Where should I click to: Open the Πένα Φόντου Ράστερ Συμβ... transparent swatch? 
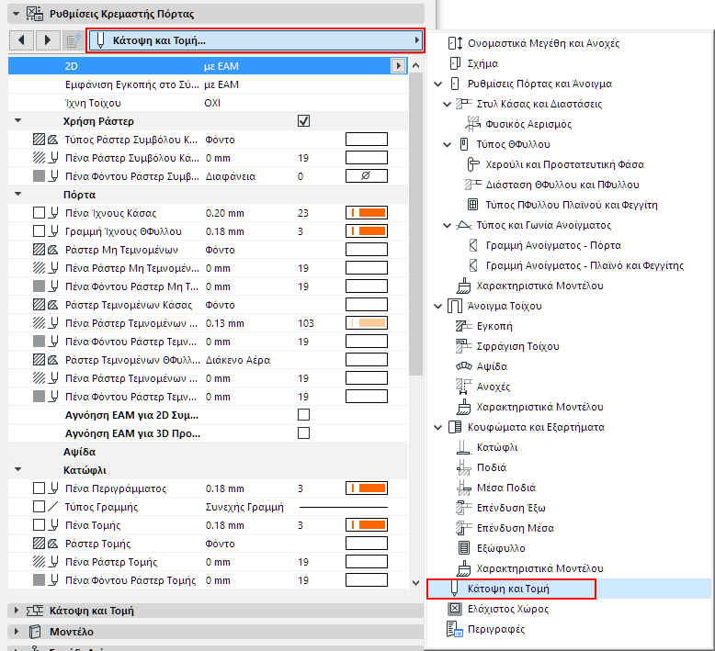pyautogui.click(x=367, y=176)
